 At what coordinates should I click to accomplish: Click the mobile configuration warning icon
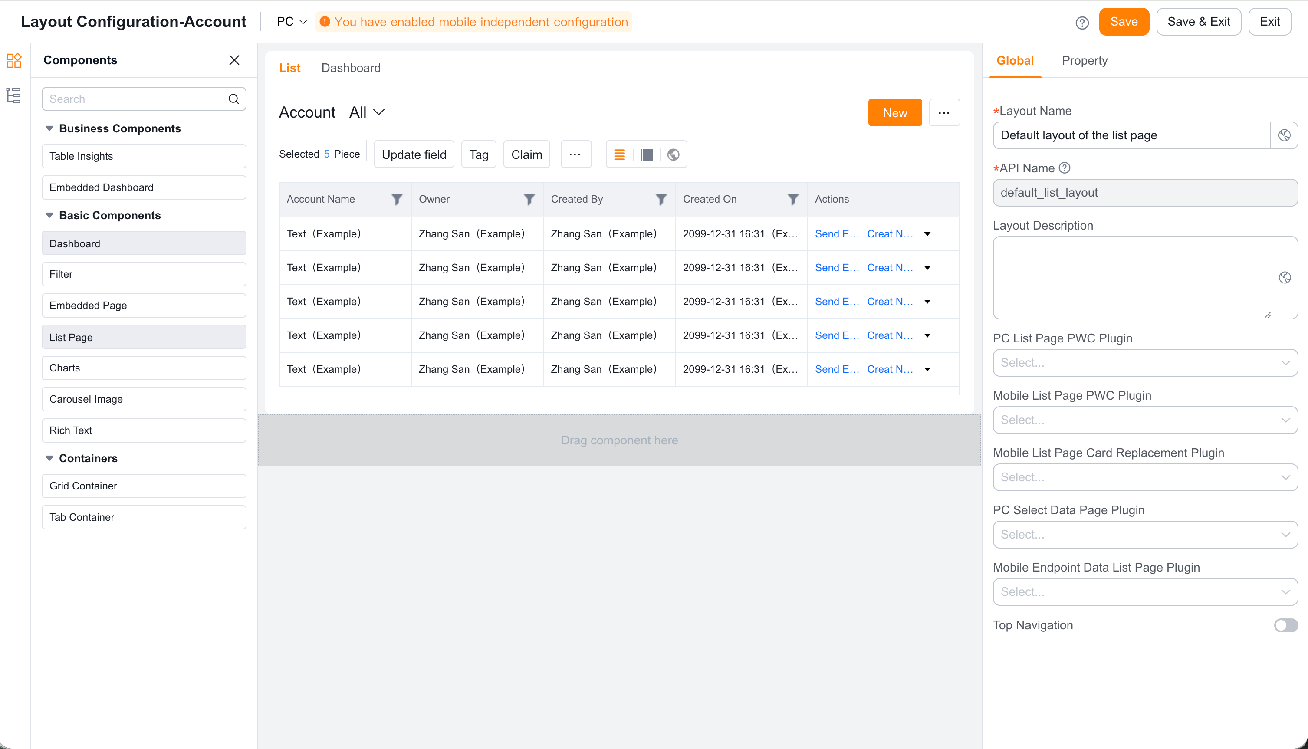tap(325, 22)
